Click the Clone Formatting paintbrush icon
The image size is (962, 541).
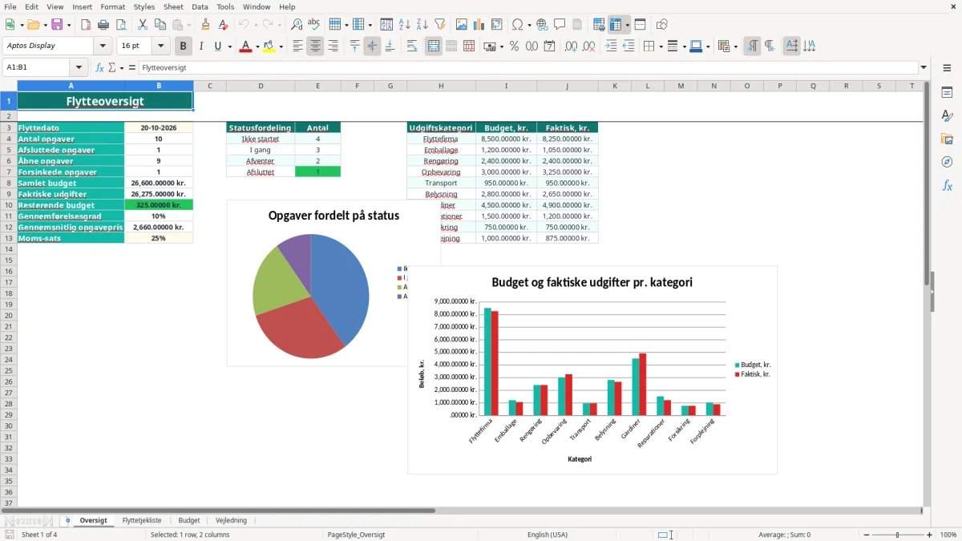coord(206,25)
